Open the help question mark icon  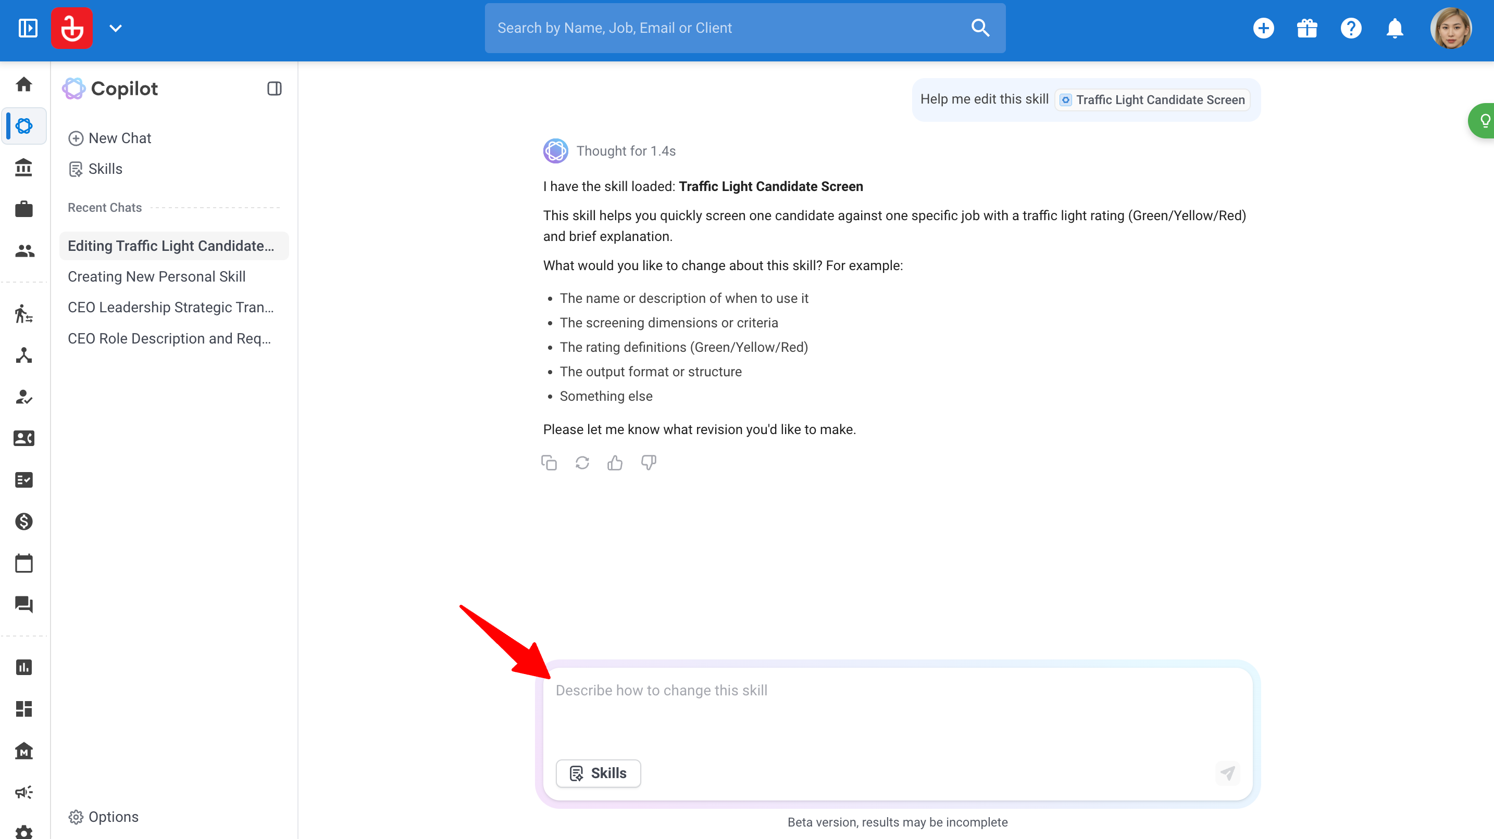pos(1351,28)
